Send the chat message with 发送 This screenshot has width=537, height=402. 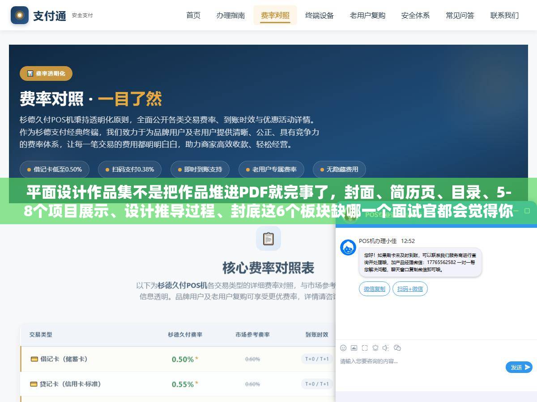(519, 367)
